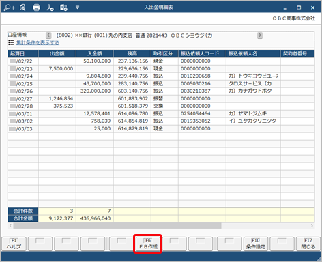Go to next account with right arrow
The height and width of the screenshot is (262, 322).
260,35
